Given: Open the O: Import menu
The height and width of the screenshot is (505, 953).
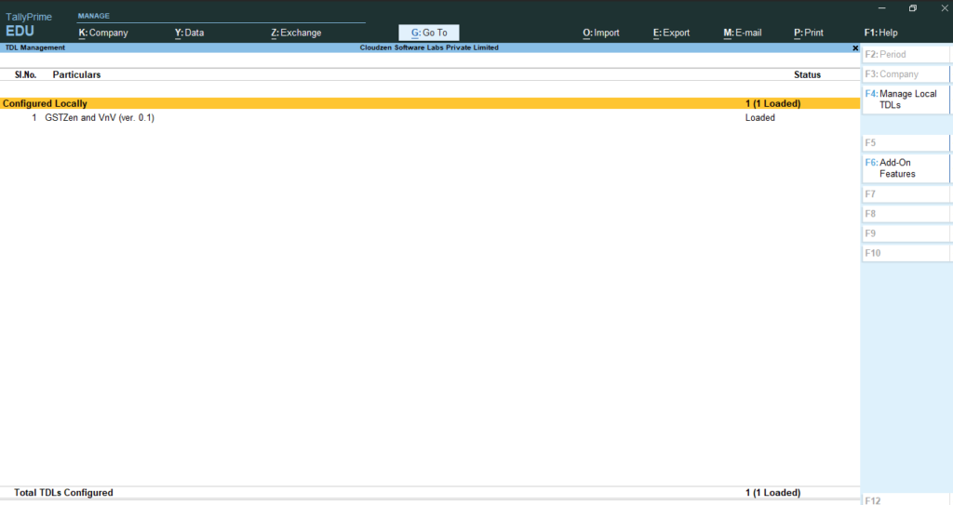Looking at the screenshot, I should (601, 33).
